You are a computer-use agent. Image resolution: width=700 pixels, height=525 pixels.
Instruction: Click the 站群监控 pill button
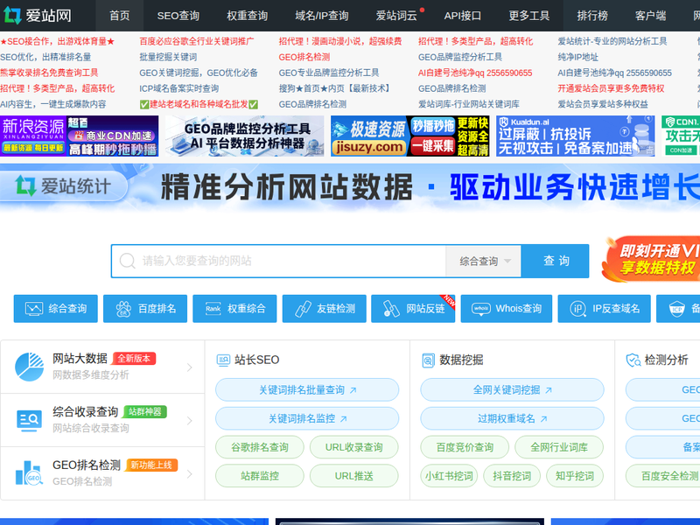pyautogui.click(x=260, y=476)
